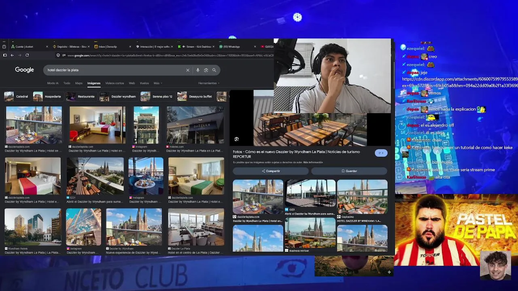The image size is (518, 291).
Task: Go back using the browser back arrow
Action: pos(12,55)
